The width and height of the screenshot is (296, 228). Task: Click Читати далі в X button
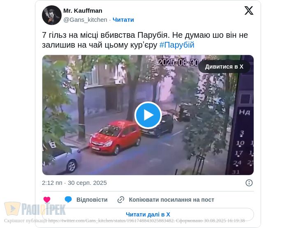coord(148,214)
